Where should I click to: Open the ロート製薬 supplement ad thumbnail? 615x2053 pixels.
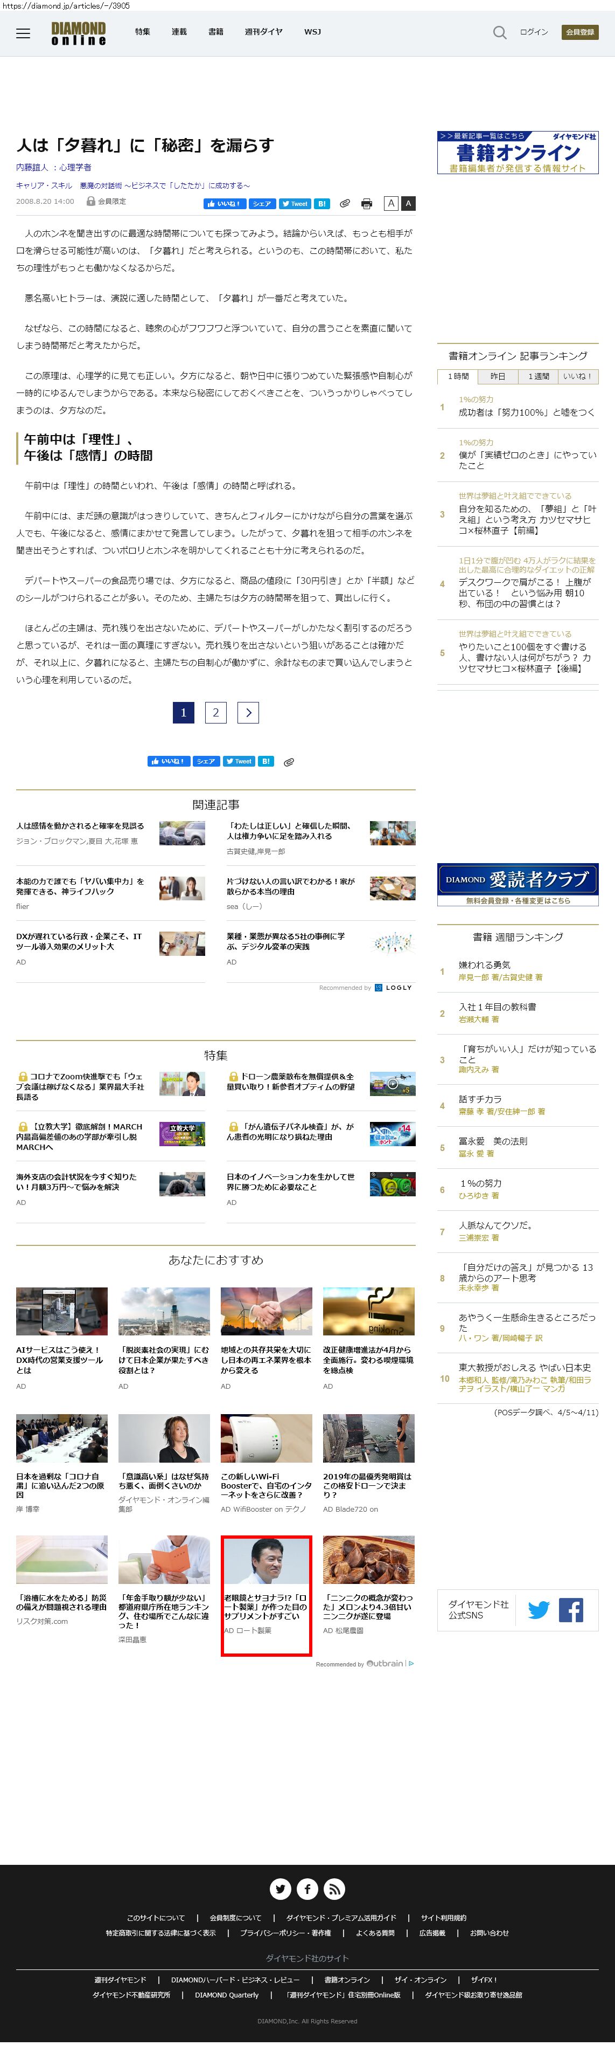[x=265, y=1560]
